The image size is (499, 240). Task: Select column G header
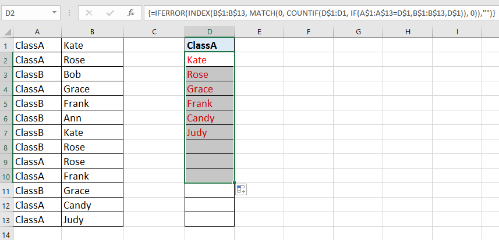tap(358, 32)
